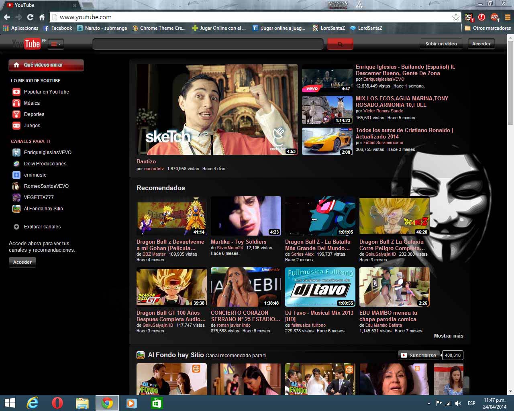Click the browser home icon
This screenshot has width=514, height=411.
[42, 17]
